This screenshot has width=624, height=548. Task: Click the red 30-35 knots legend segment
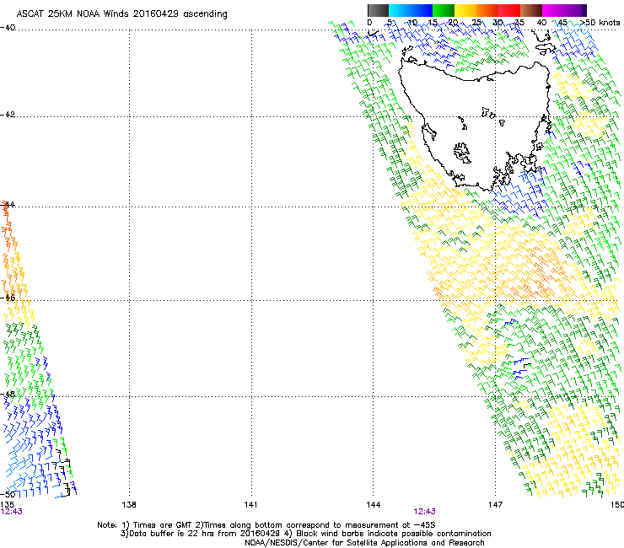click(509, 10)
